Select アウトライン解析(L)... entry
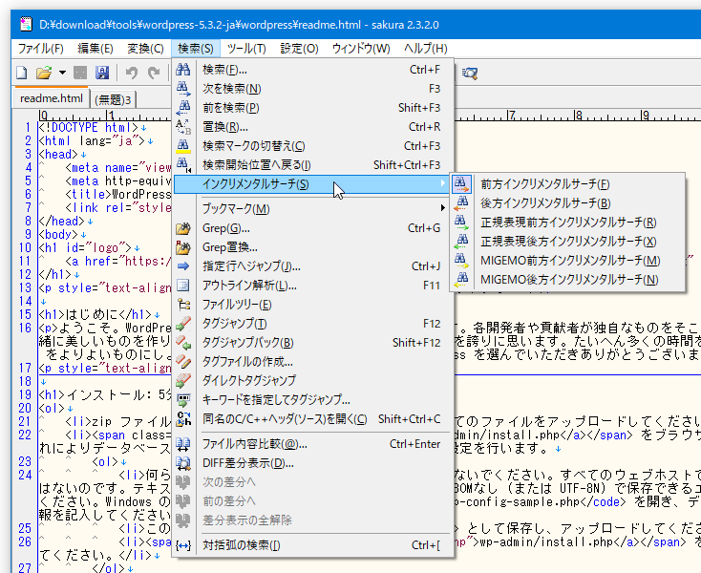 pyautogui.click(x=311, y=286)
